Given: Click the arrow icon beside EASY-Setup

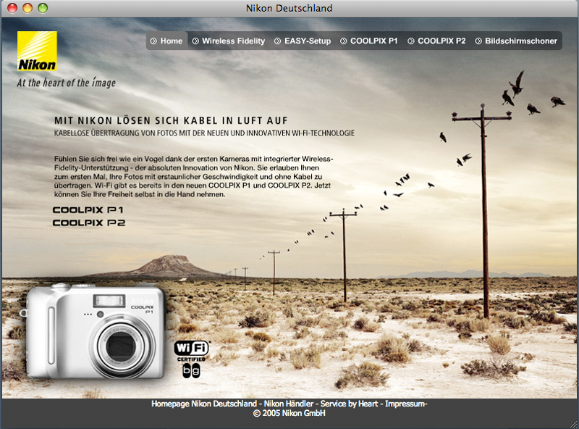Looking at the screenshot, I should point(278,41).
